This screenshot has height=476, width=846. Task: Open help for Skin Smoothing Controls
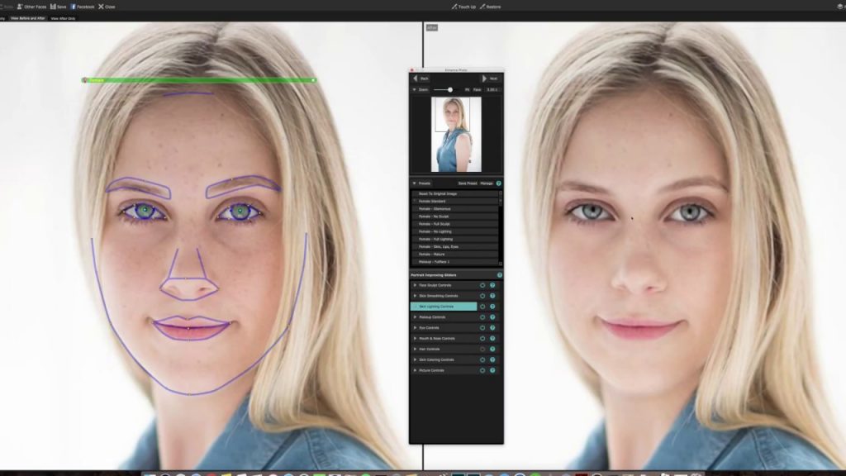[492, 295]
